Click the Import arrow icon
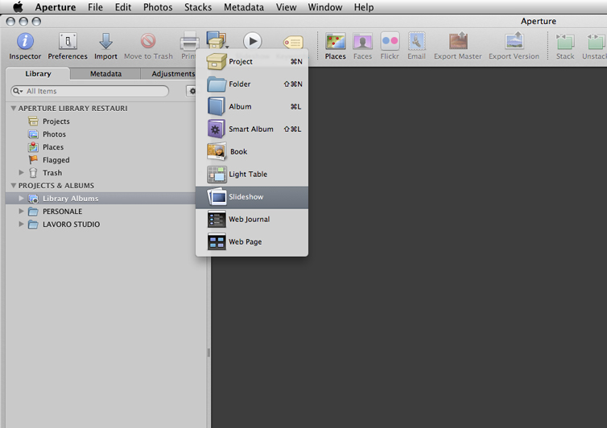Viewport: 607px width, 428px height. click(x=105, y=41)
